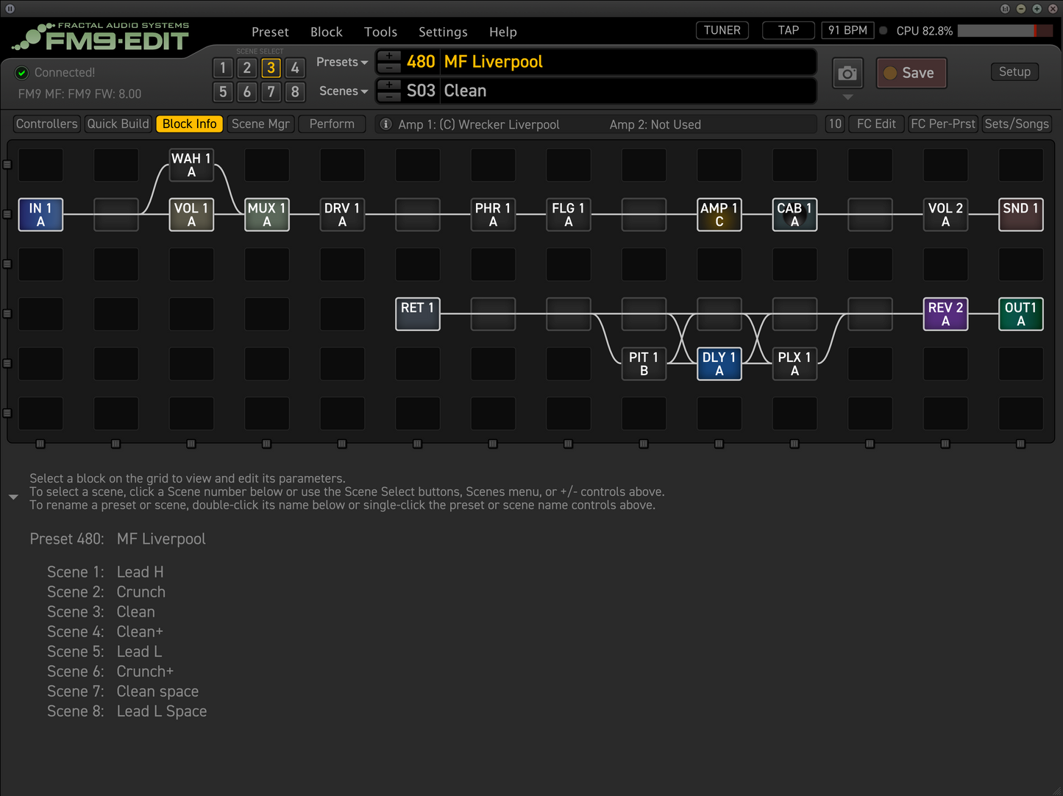
Task: Select the PIT 1 pitch block
Action: pyautogui.click(x=644, y=363)
